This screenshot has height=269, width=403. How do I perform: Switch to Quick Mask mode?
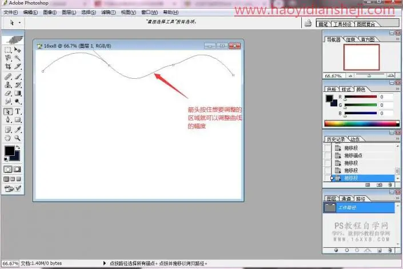click(17, 170)
